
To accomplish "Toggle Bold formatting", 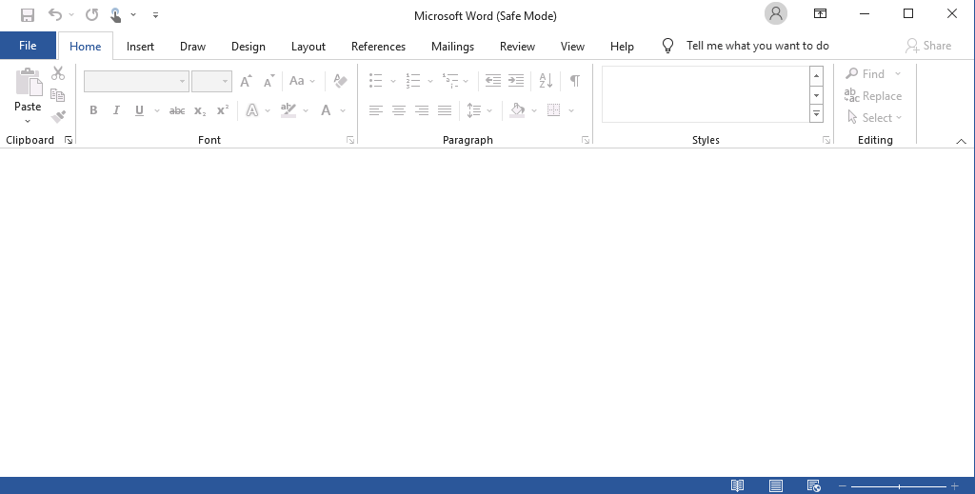I will click(93, 110).
